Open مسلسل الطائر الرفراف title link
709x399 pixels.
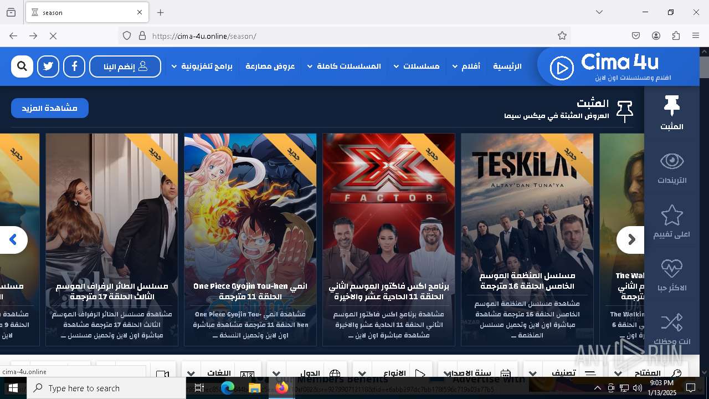[112, 291]
